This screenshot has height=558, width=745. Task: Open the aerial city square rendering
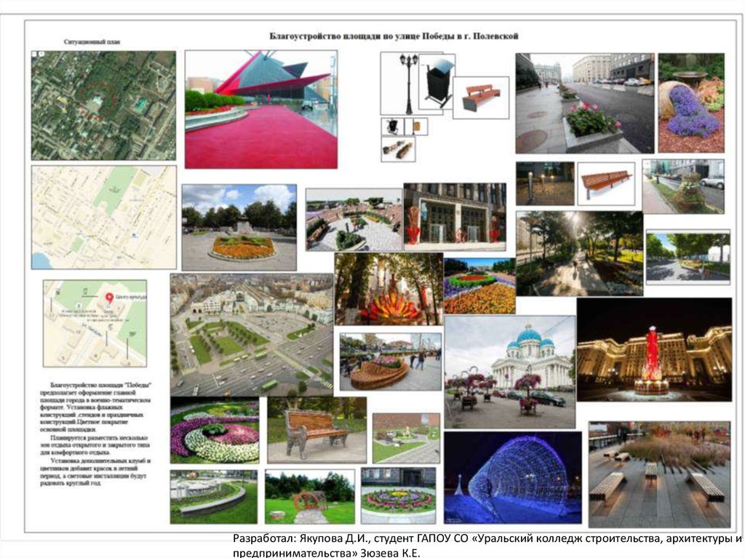pyautogui.click(x=251, y=335)
